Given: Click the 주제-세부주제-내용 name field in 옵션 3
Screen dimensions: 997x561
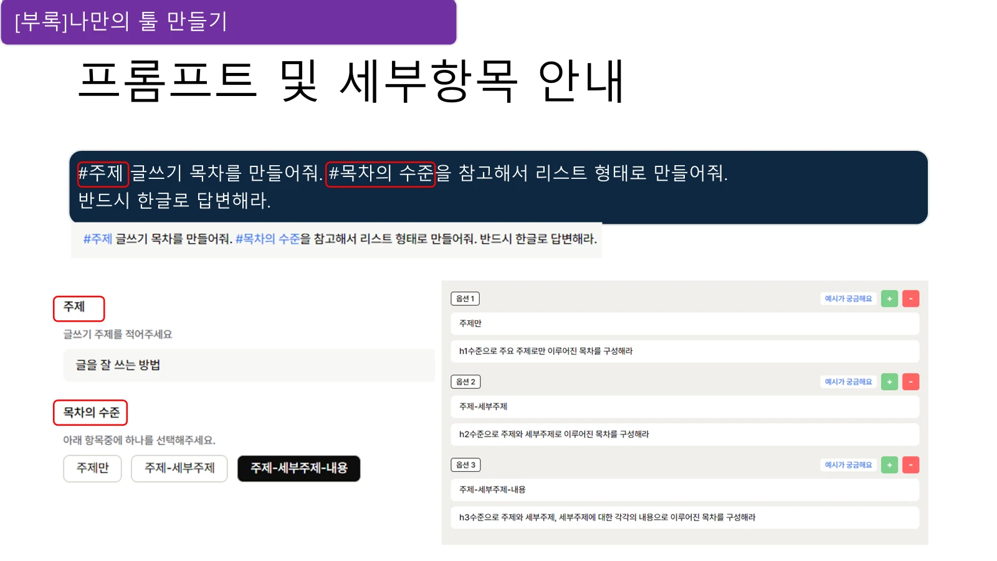Looking at the screenshot, I should (685, 490).
